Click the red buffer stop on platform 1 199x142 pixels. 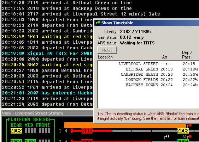[x=72, y=131]
